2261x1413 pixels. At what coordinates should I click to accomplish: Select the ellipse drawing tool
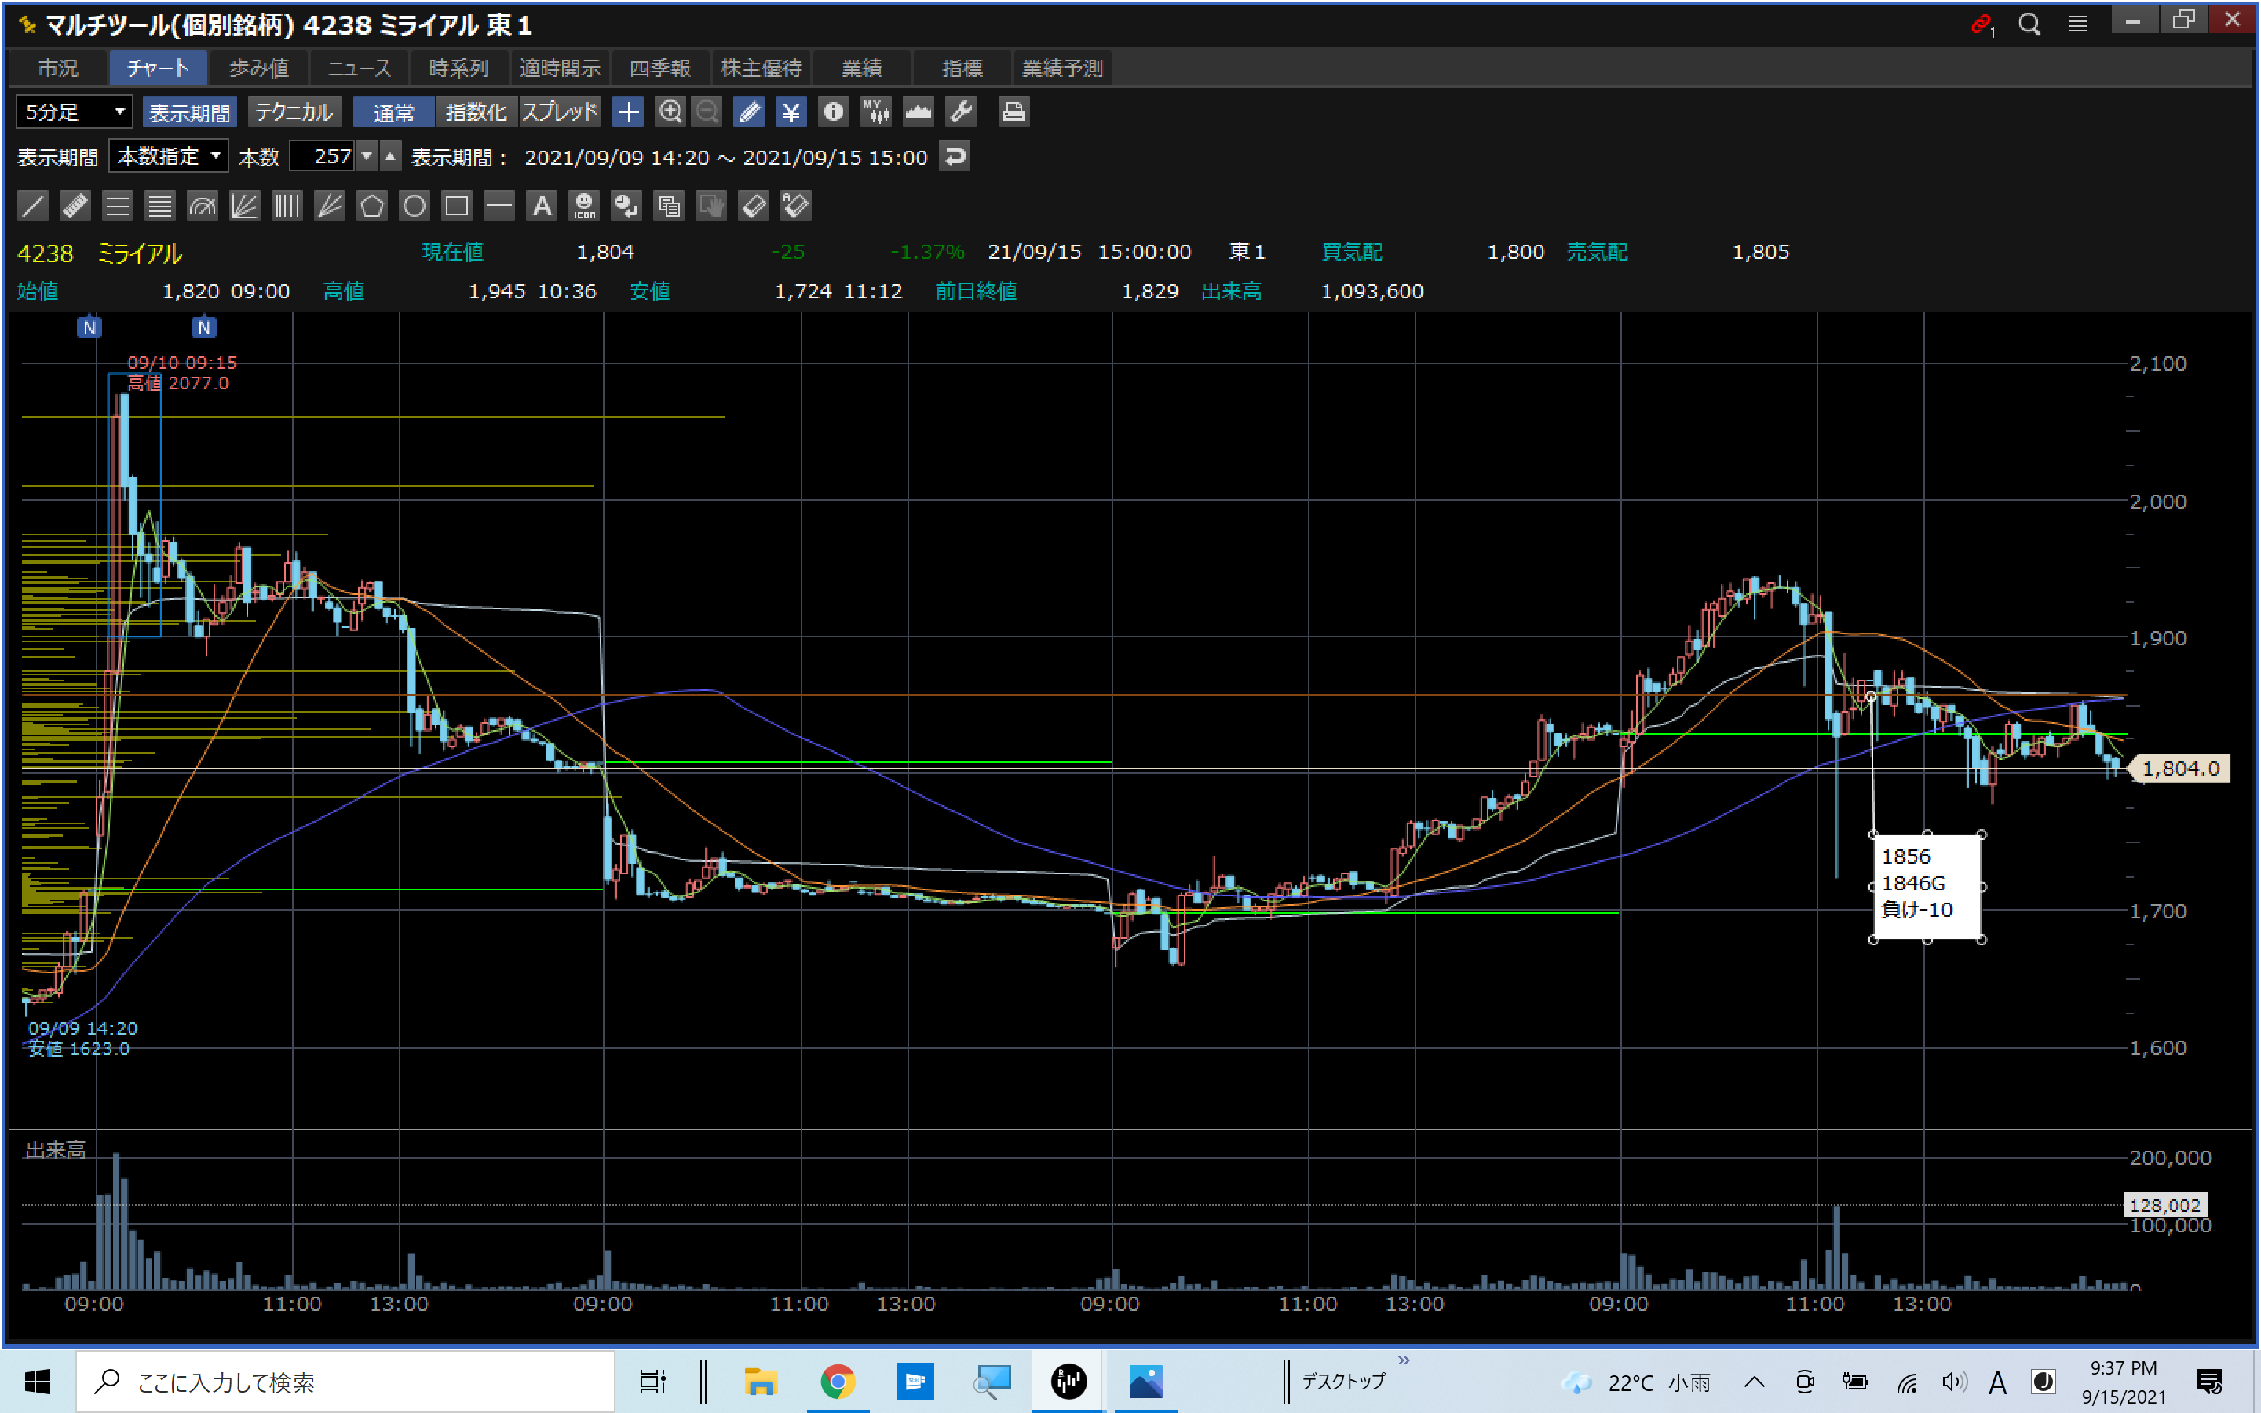[x=414, y=206]
